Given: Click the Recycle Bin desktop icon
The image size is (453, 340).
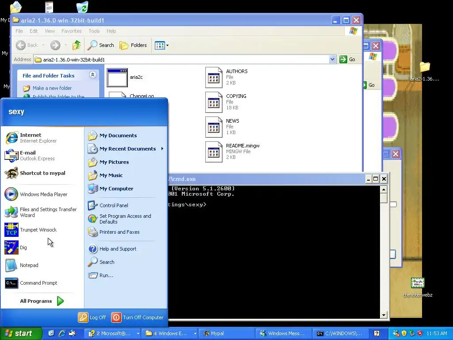Looking at the screenshot, I should point(82,7).
